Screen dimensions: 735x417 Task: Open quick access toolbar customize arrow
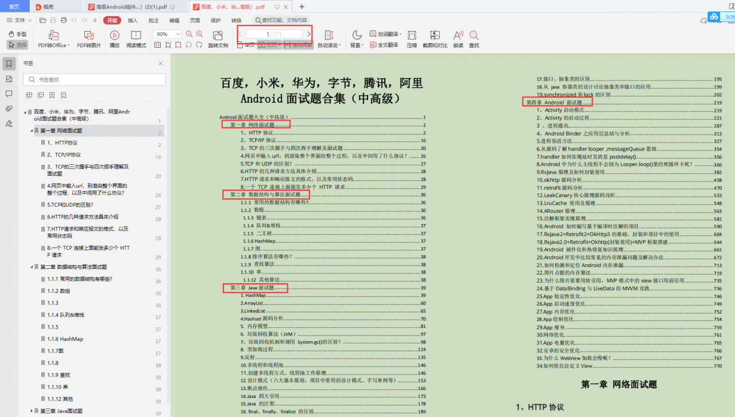click(x=95, y=20)
